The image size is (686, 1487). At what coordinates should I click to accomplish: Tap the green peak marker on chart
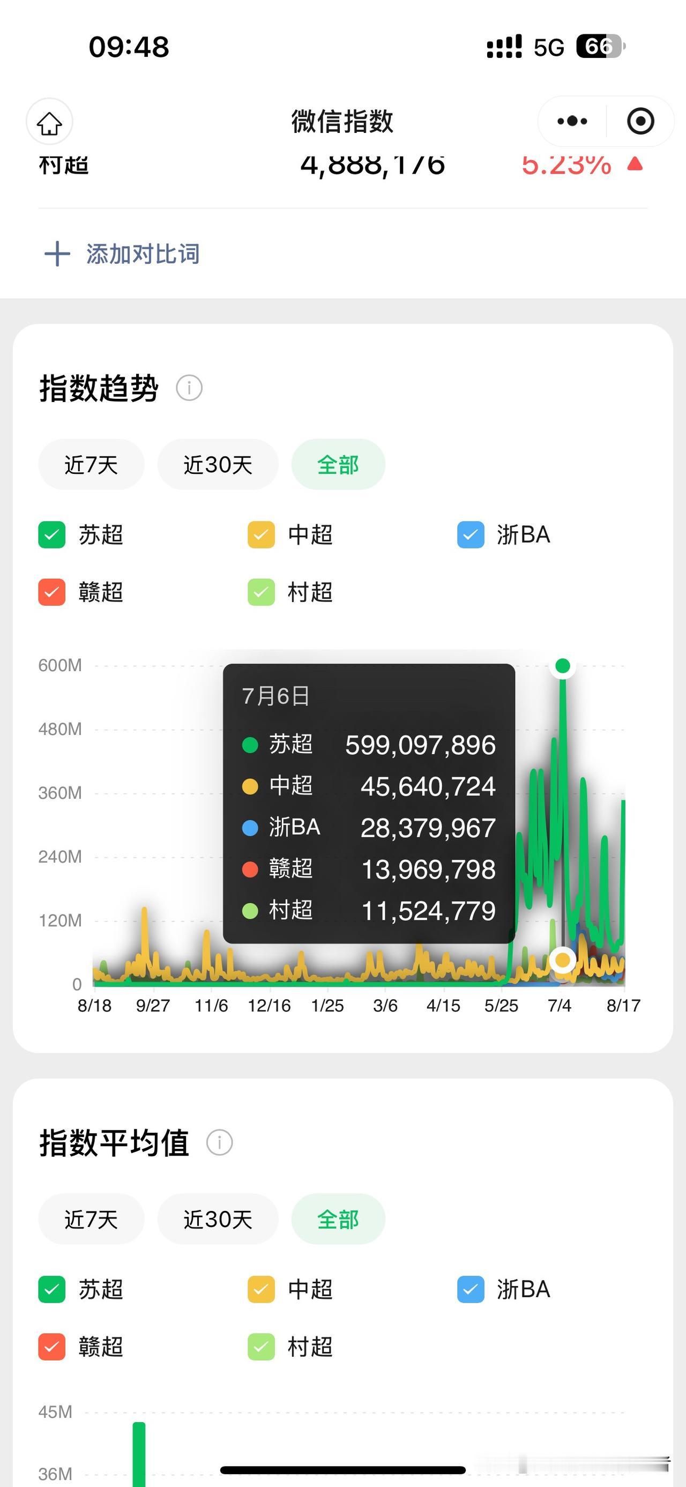563,666
